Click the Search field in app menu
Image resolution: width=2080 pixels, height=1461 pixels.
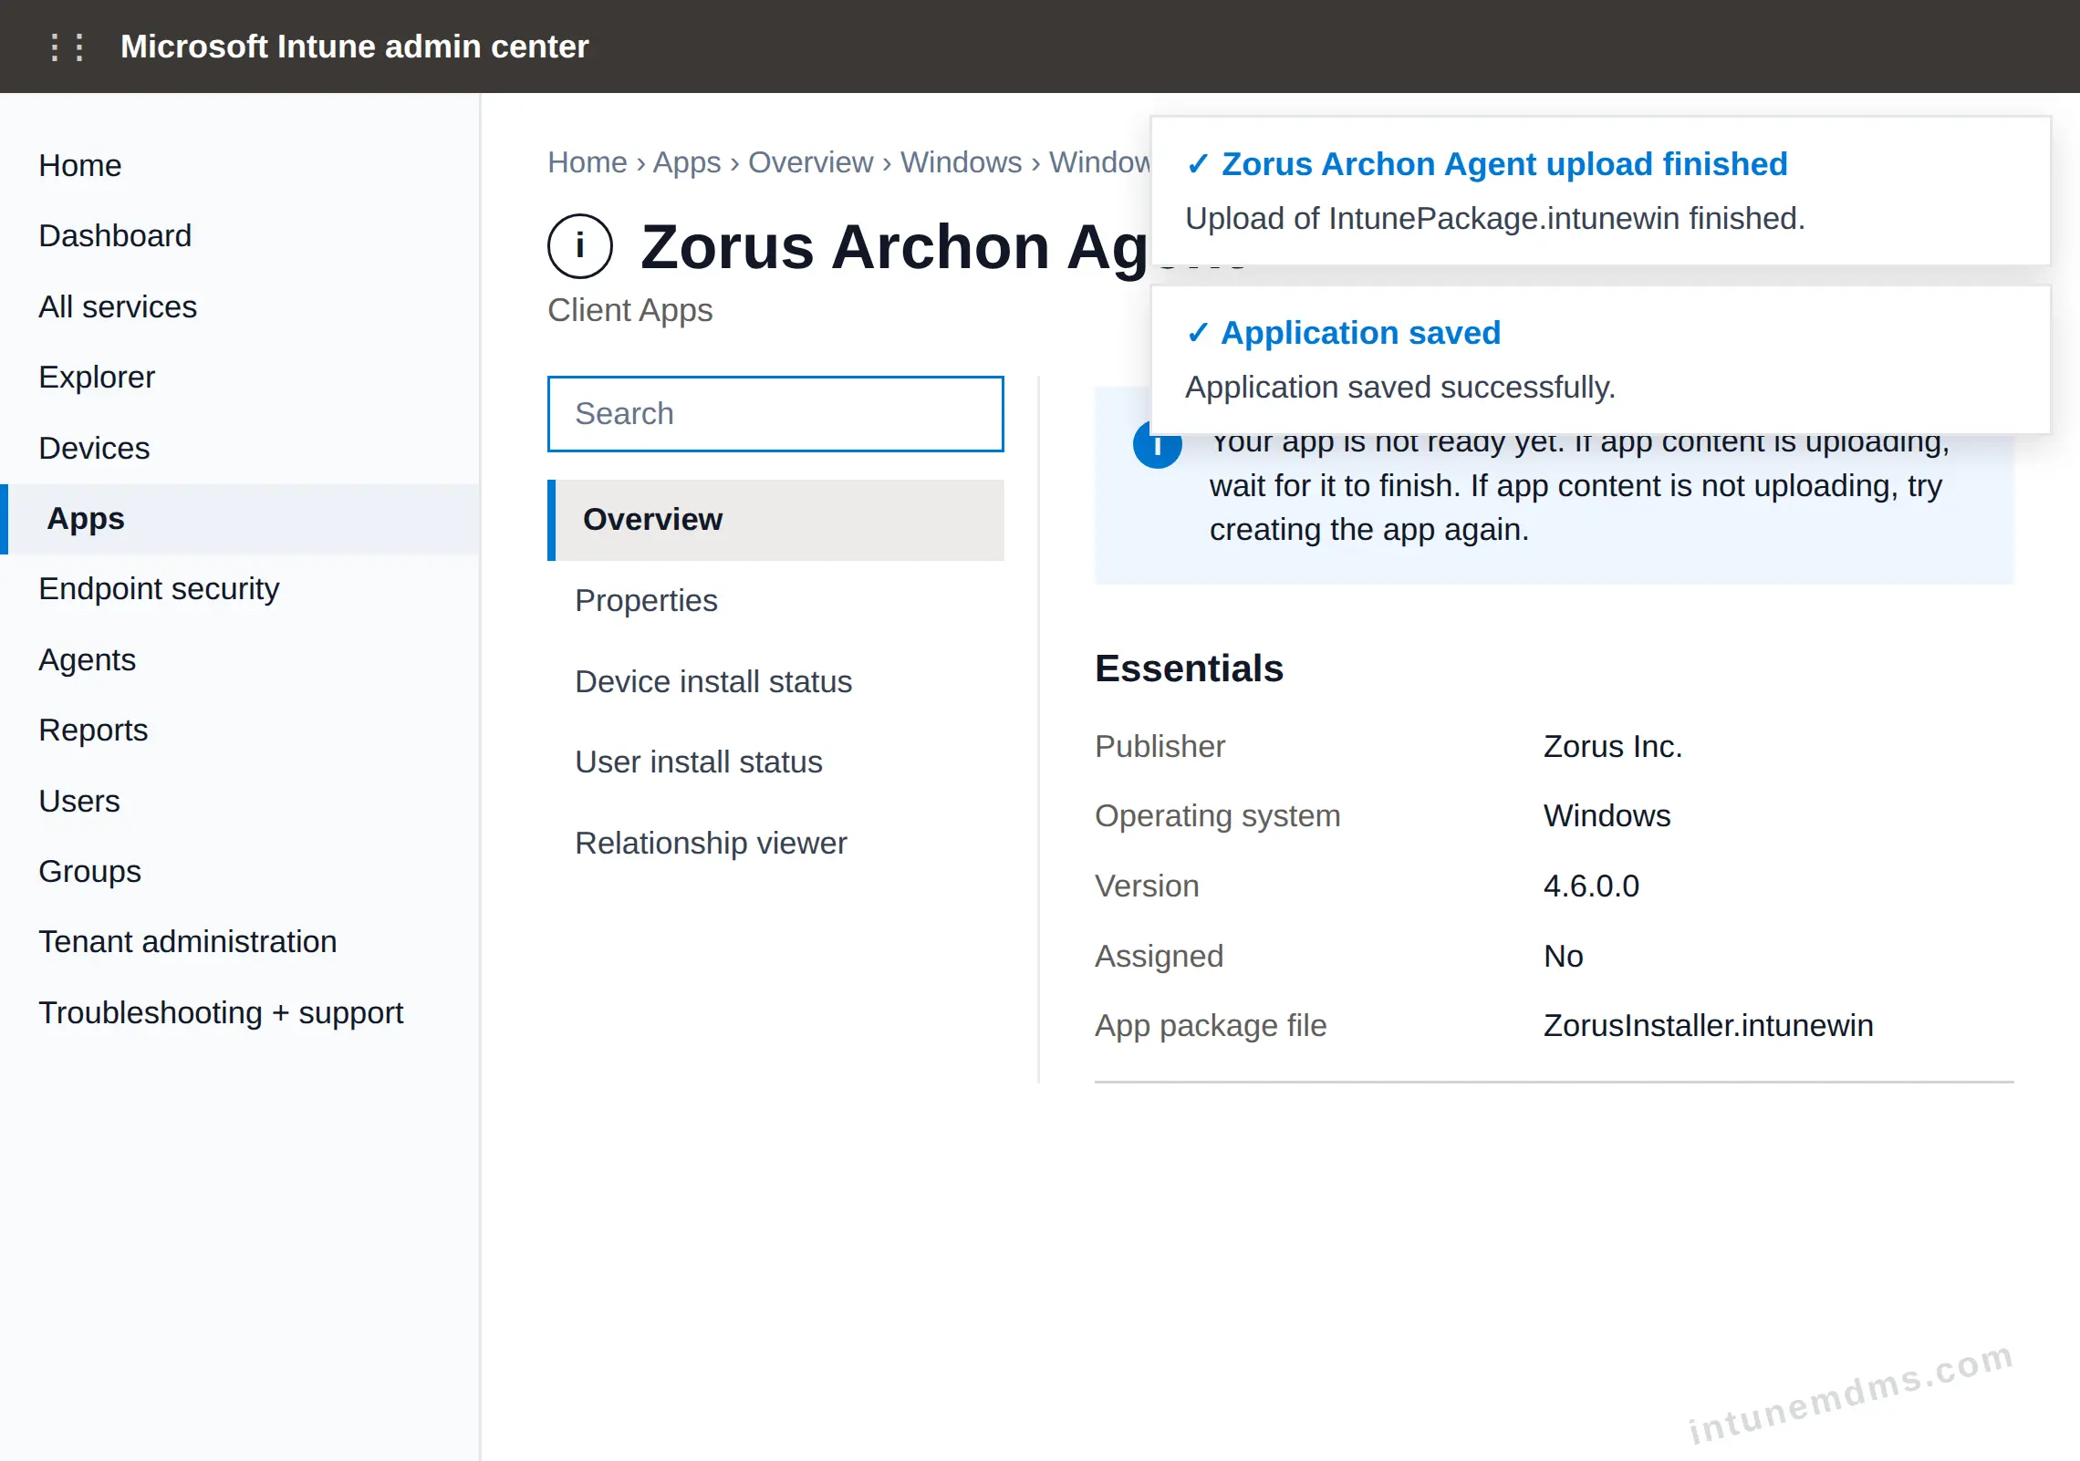(775, 414)
